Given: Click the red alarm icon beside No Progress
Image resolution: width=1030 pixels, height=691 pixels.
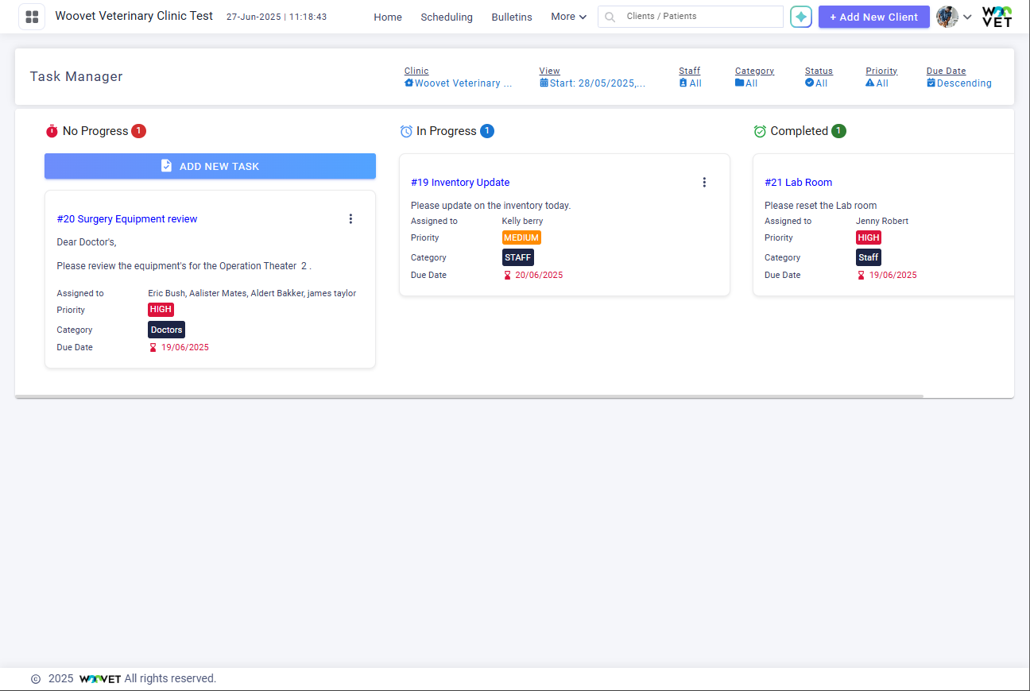Looking at the screenshot, I should click(x=52, y=130).
